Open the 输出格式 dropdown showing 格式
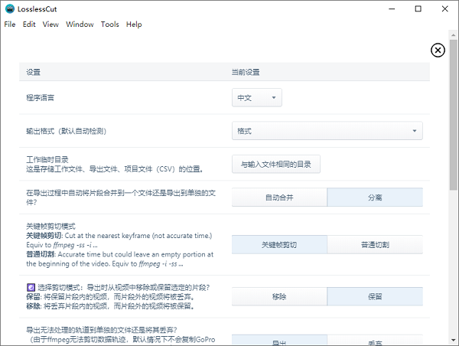Screen dimensions: 459x346 click(327, 131)
